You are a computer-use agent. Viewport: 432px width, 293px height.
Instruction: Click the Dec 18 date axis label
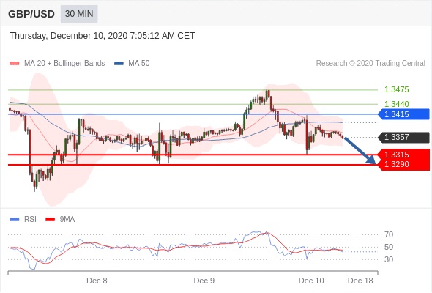[x=360, y=281]
